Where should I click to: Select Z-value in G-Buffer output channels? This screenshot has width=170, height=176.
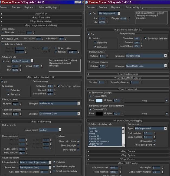pyautogui.click(x=92, y=129)
